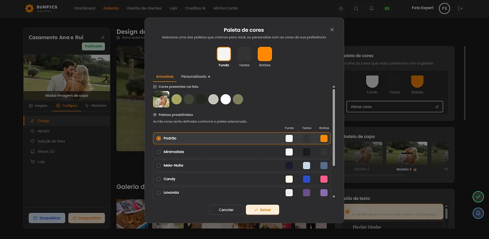Close the Paleta de cores dialog
Image resolution: width=489 pixels, height=239 pixels.
pyautogui.click(x=332, y=30)
